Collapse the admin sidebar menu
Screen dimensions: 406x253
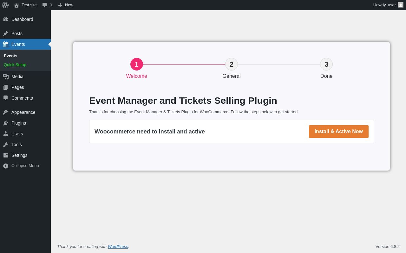tap(21, 166)
